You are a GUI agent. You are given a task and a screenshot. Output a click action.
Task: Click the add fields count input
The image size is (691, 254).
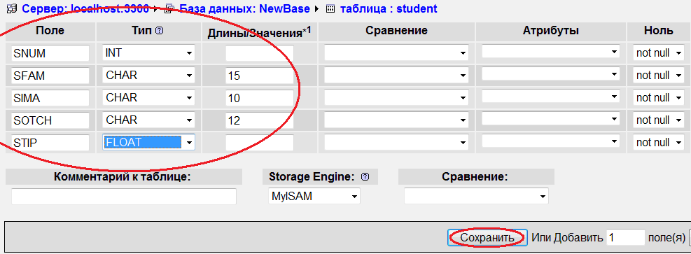pos(626,238)
